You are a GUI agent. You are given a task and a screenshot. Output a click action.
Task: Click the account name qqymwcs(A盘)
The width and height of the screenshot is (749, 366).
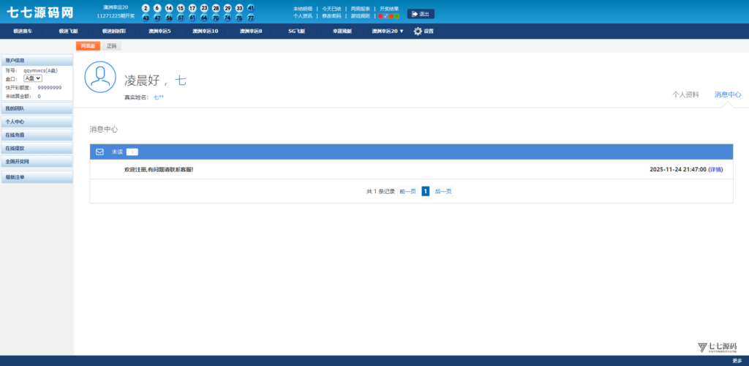(x=41, y=70)
